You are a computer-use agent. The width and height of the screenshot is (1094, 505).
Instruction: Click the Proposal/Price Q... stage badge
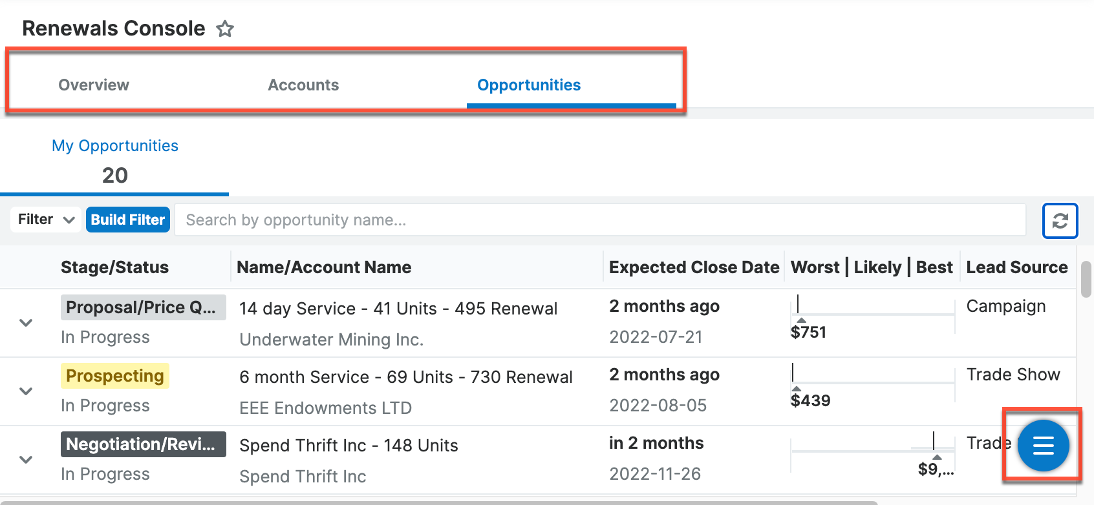click(x=144, y=307)
